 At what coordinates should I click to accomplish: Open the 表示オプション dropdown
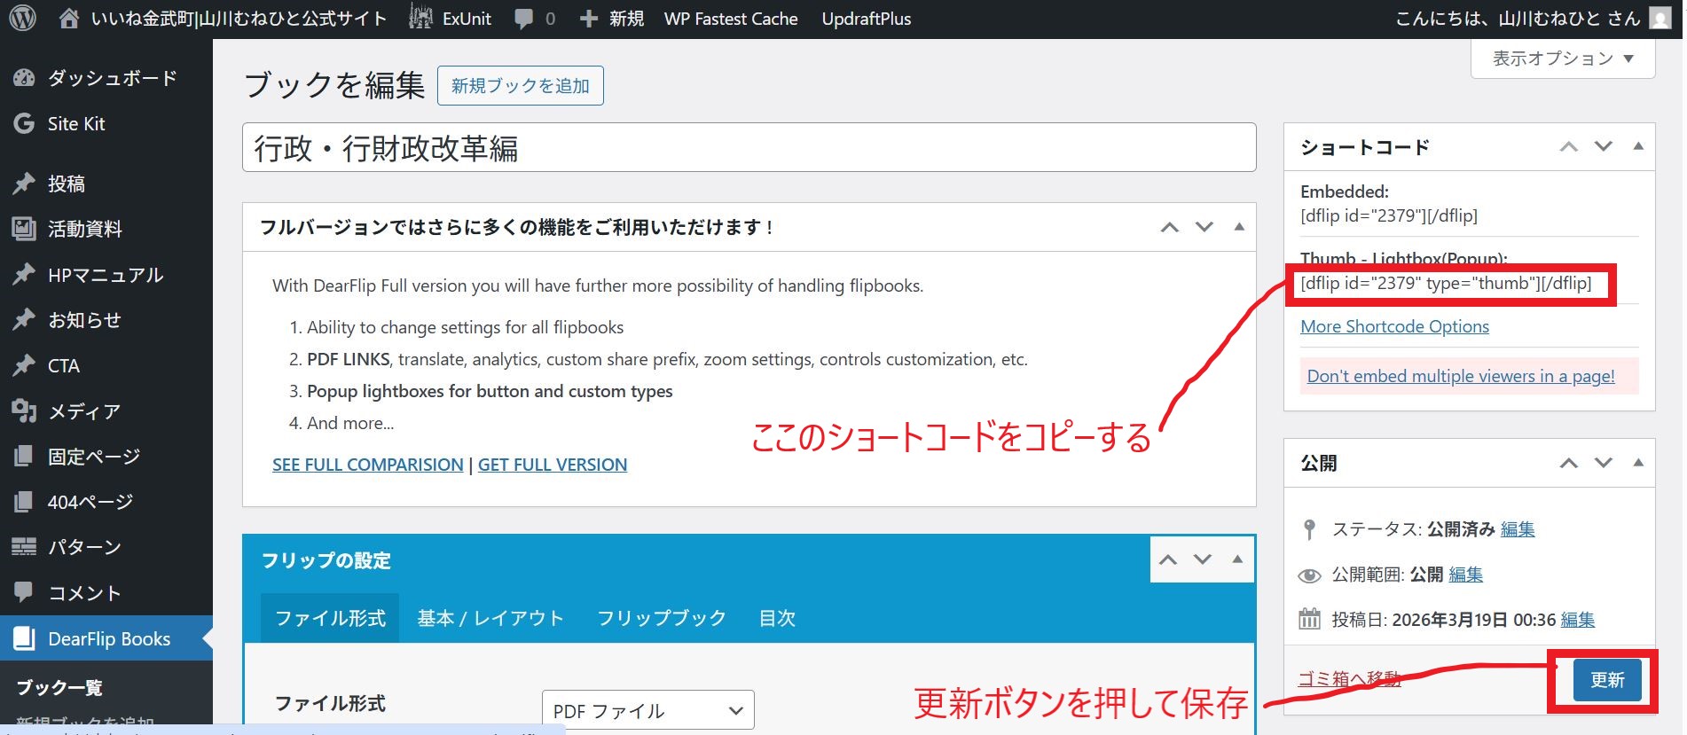[x=1562, y=59]
